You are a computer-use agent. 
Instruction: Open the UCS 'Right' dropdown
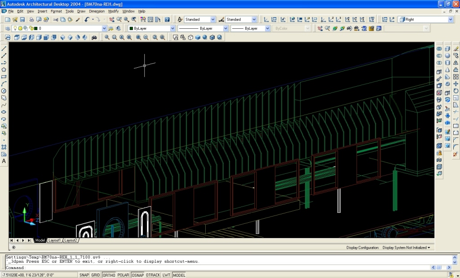pos(450,20)
